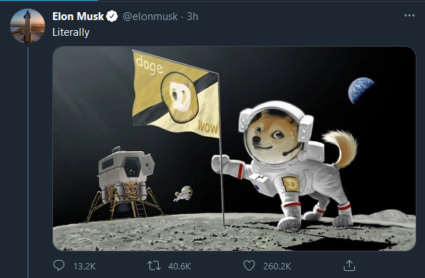Like the tweet with the heart icon
The width and height of the screenshot is (425, 278).
[x=249, y=266]
